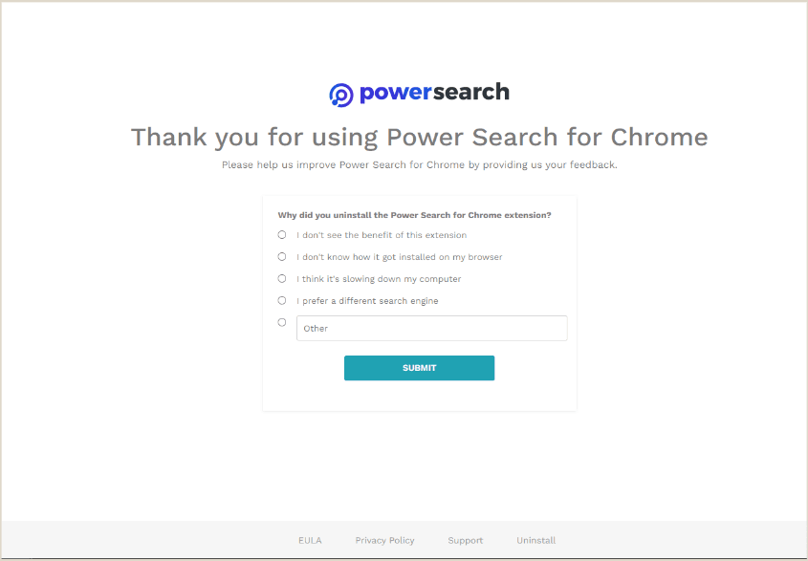This screenshot has width=808, height=561.
Task: Select the radio button beside the Other field
Action: click(282, 322)
